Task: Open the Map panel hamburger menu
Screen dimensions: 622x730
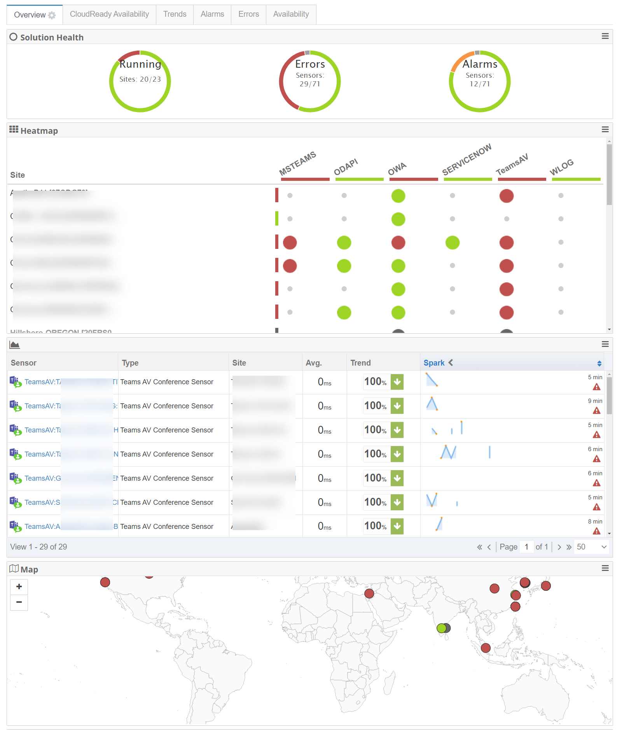Action: [x=605, y=568]
